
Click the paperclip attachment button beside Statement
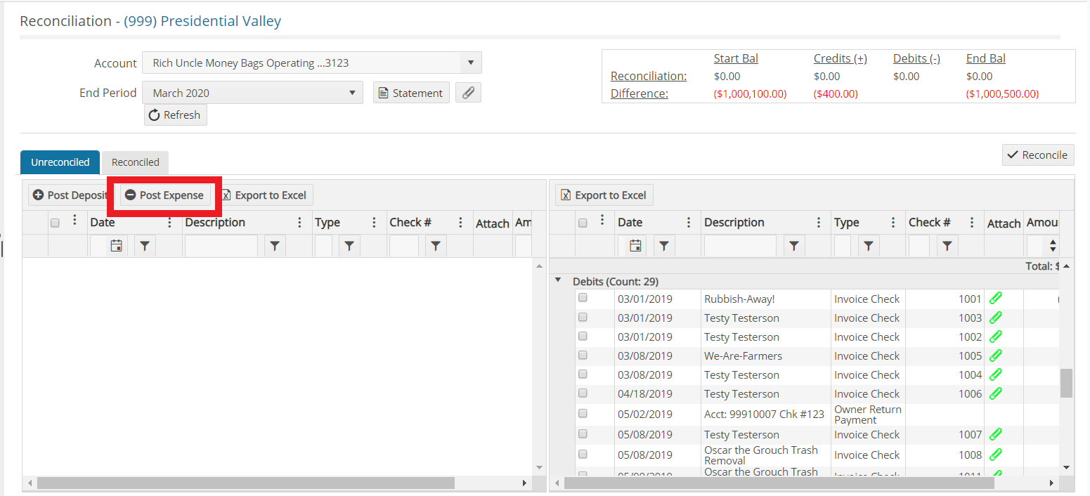point(468,93)
